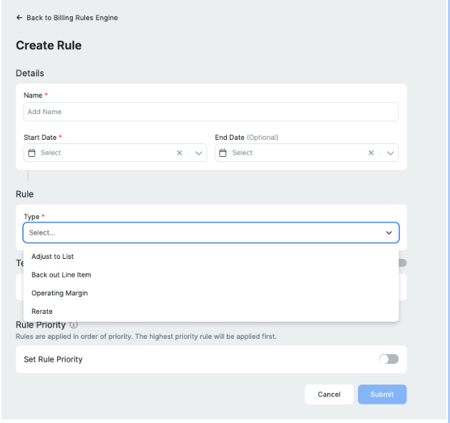Toggle the Set Rule Priority switch

coord(389,359)
